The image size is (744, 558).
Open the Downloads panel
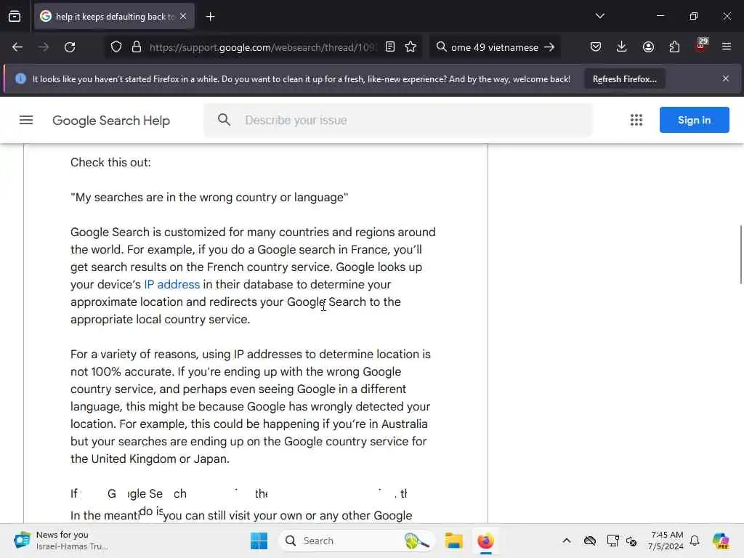point(622,47)
